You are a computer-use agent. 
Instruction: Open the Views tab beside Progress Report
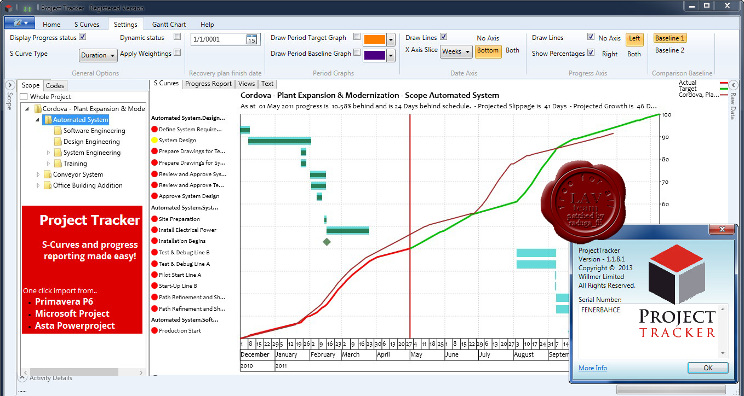(x=247, y=84)
